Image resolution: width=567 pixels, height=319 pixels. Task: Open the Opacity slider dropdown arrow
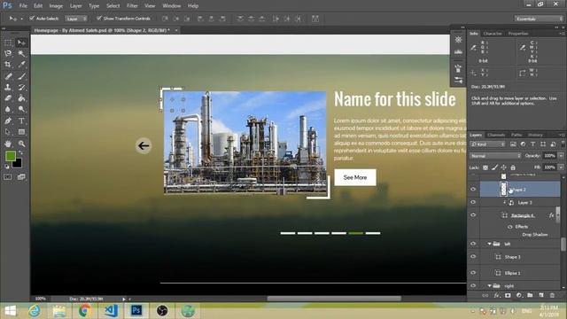click(561, 156)
